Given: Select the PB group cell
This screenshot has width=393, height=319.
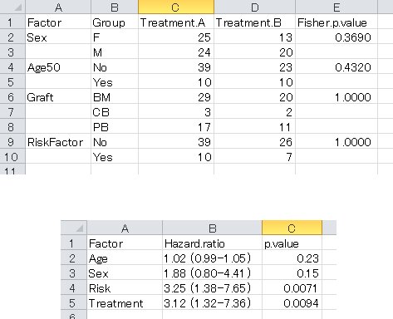Looking at the screenshot, I should pyautogui.click(x=115, y=127).
